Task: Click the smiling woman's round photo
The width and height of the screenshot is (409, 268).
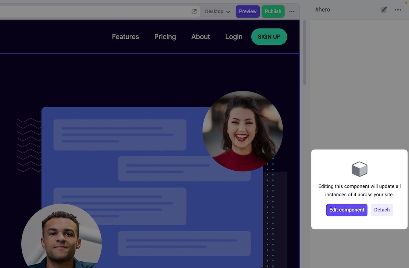Action: tap(243, 131)
